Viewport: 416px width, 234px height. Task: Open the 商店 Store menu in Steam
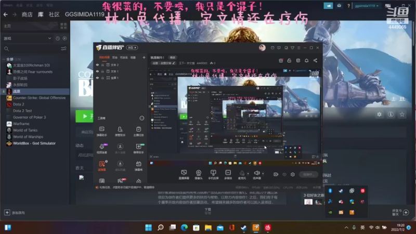27,15
